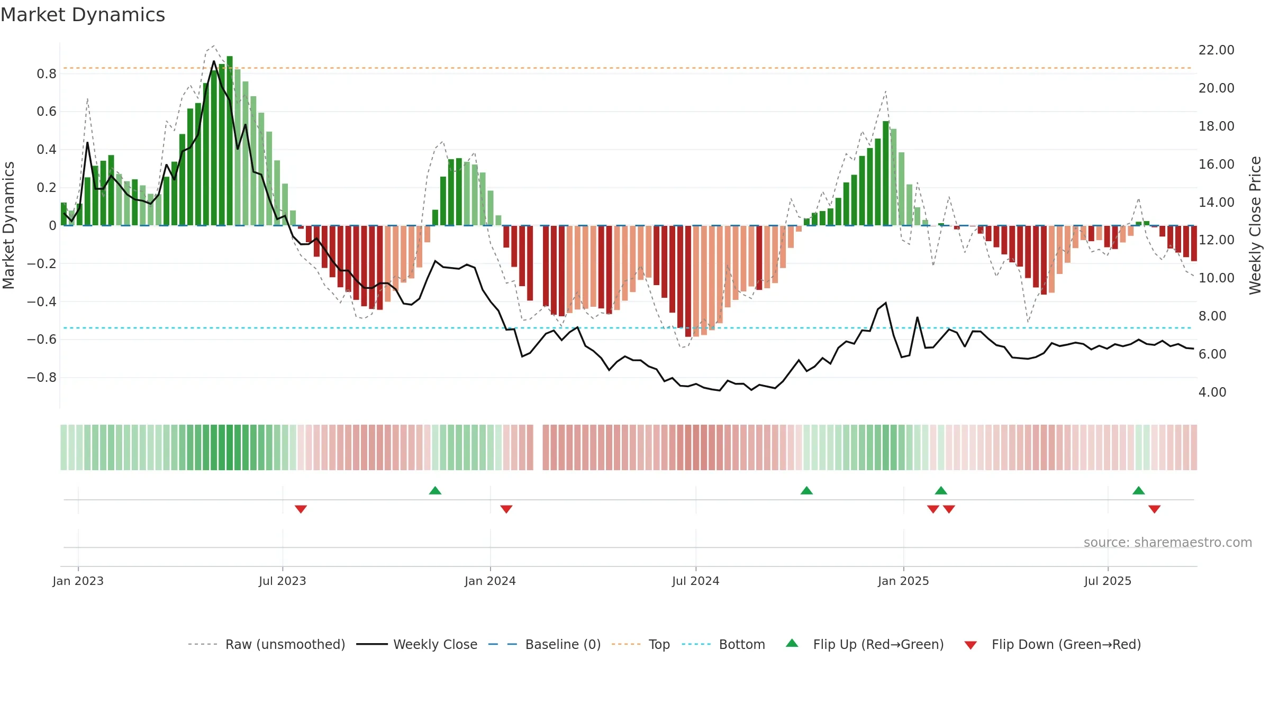Toggle Flip Down (Green→Red) legend entry
The height and width of the screenshot is (714, 1270).
[x=1052, y=644]
